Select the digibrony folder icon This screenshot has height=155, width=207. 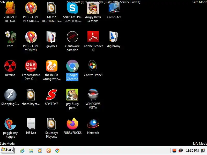click(x=114, y=37)
